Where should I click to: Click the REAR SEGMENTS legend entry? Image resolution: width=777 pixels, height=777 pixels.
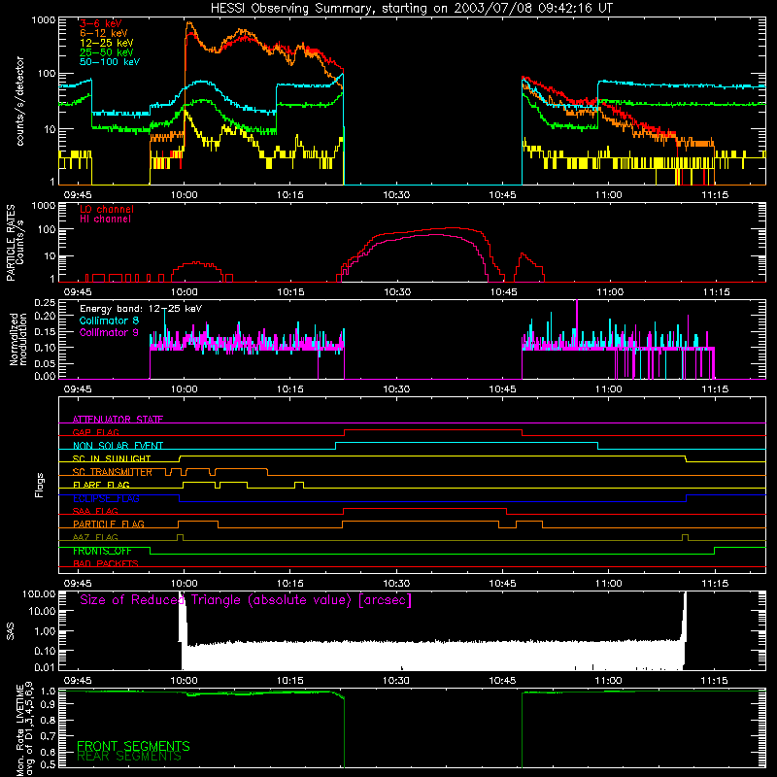(x=129, y=757)
